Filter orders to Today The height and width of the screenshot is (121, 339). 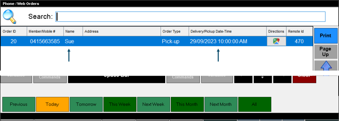pos(53,104)
